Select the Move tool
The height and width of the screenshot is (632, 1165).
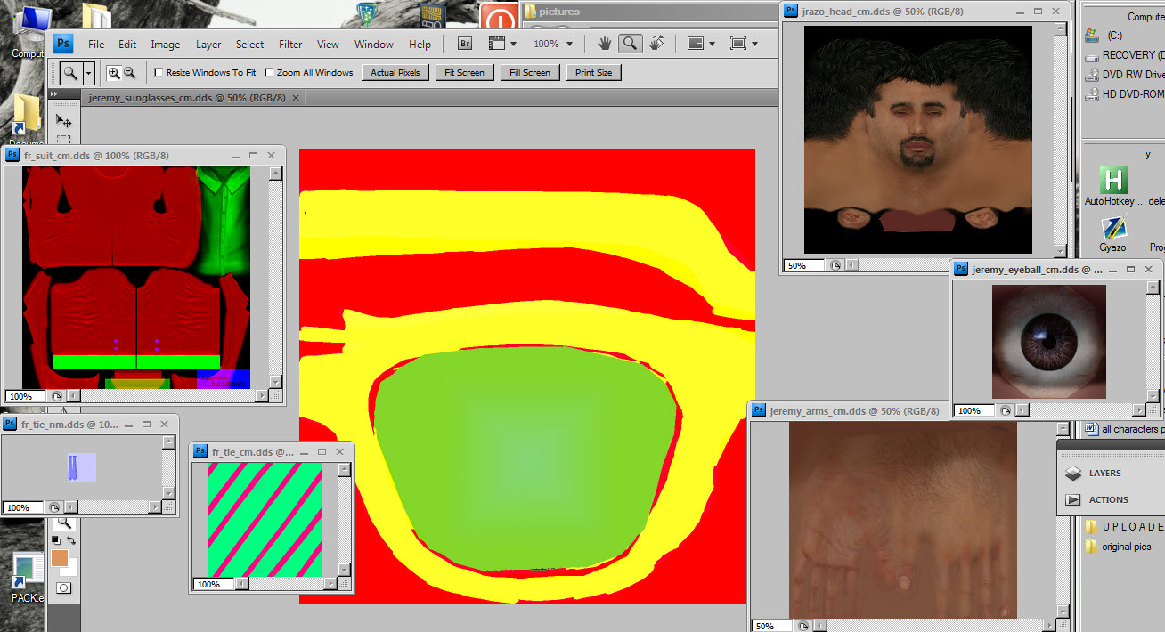coord(63,120)
